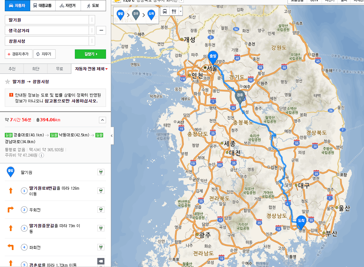Expand the map place-category dropdown arrow

point(181,12)
